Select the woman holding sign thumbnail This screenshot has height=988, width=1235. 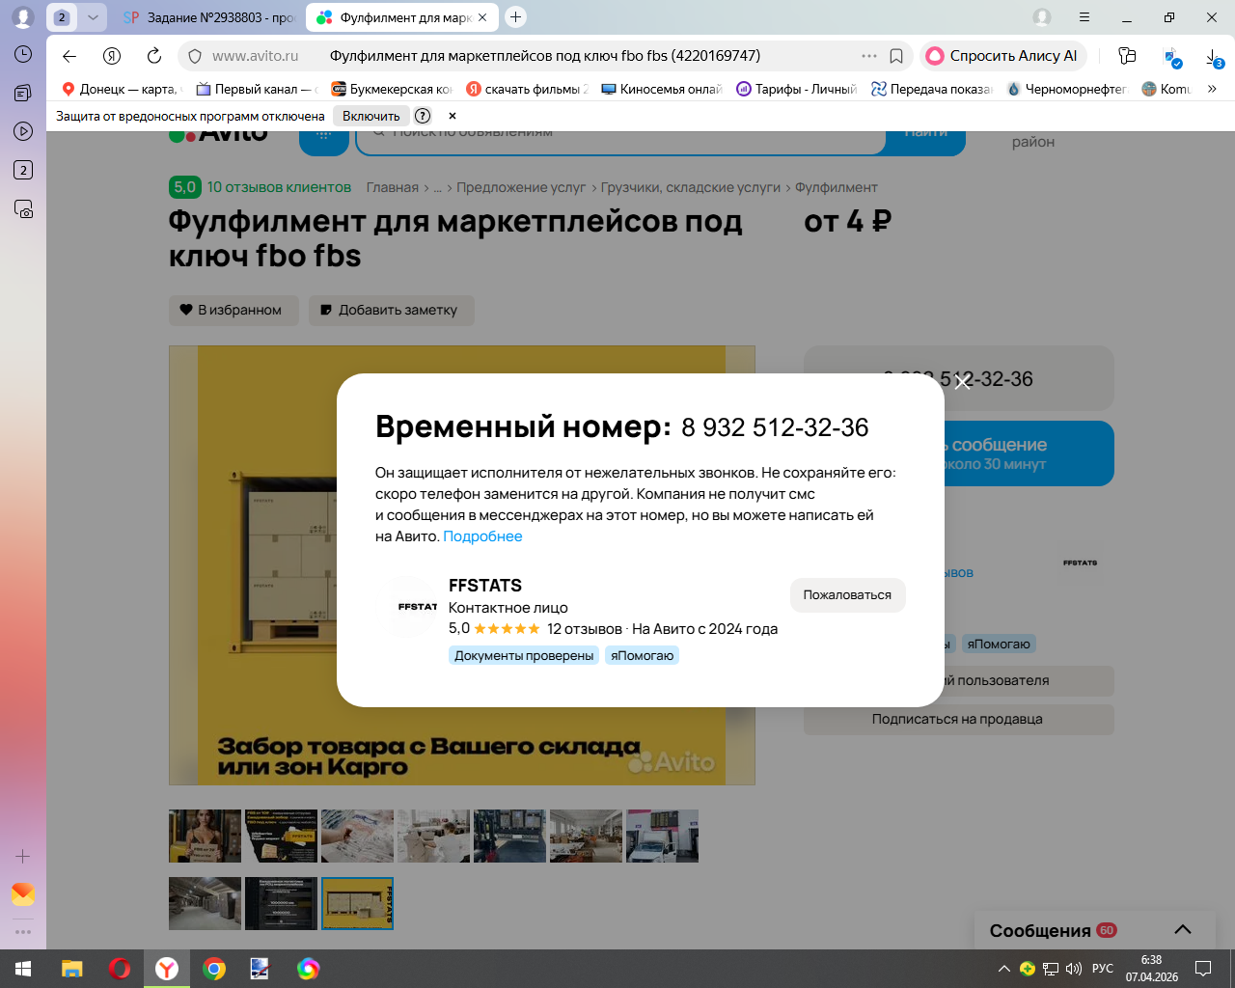pos(205,836)
